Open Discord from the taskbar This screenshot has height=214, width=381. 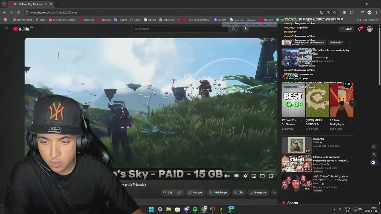186,209
